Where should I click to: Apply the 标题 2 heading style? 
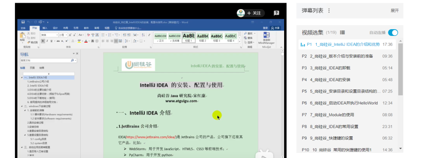coord(203,38)
